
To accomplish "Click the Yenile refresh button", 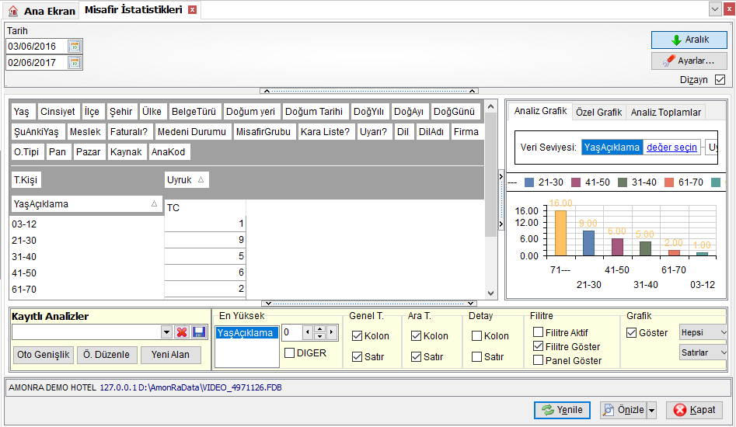I will pyautogui.click(x=562, y=410).
